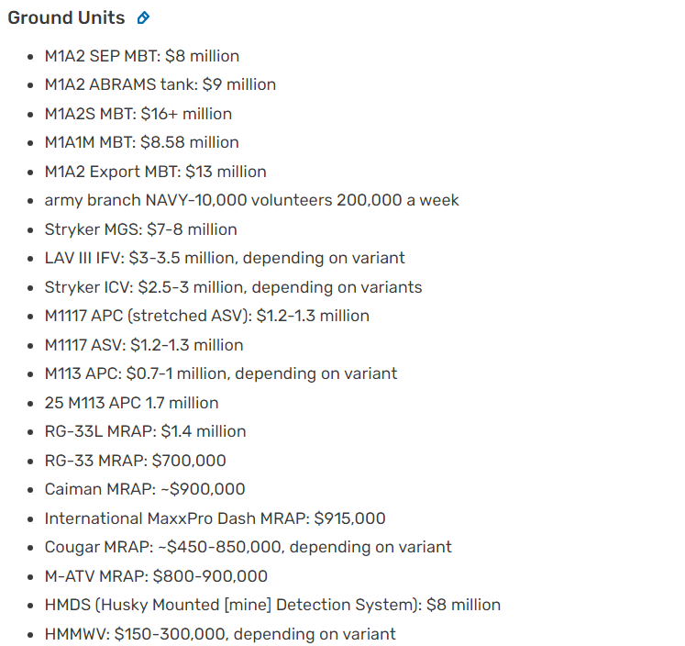Click the M1A1M MBT $8.58 million entry

coord(141,142)
